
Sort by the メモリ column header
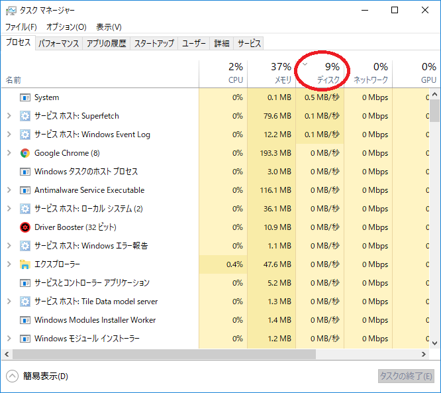coord(271,74)
